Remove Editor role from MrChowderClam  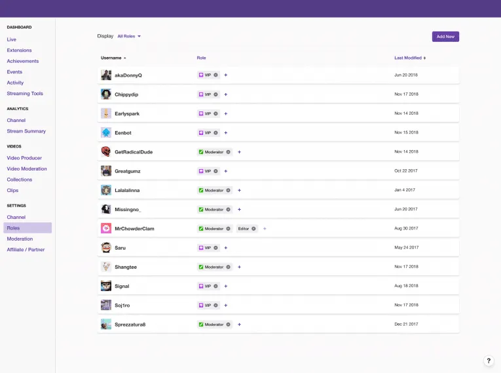253,229
